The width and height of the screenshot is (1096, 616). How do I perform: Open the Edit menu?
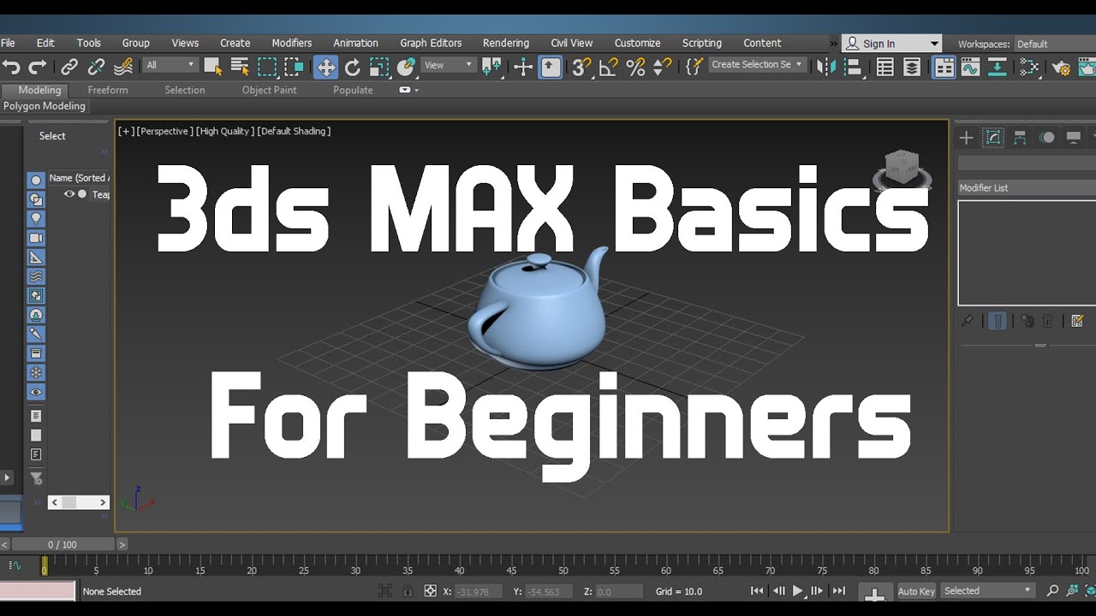[45, 43]
